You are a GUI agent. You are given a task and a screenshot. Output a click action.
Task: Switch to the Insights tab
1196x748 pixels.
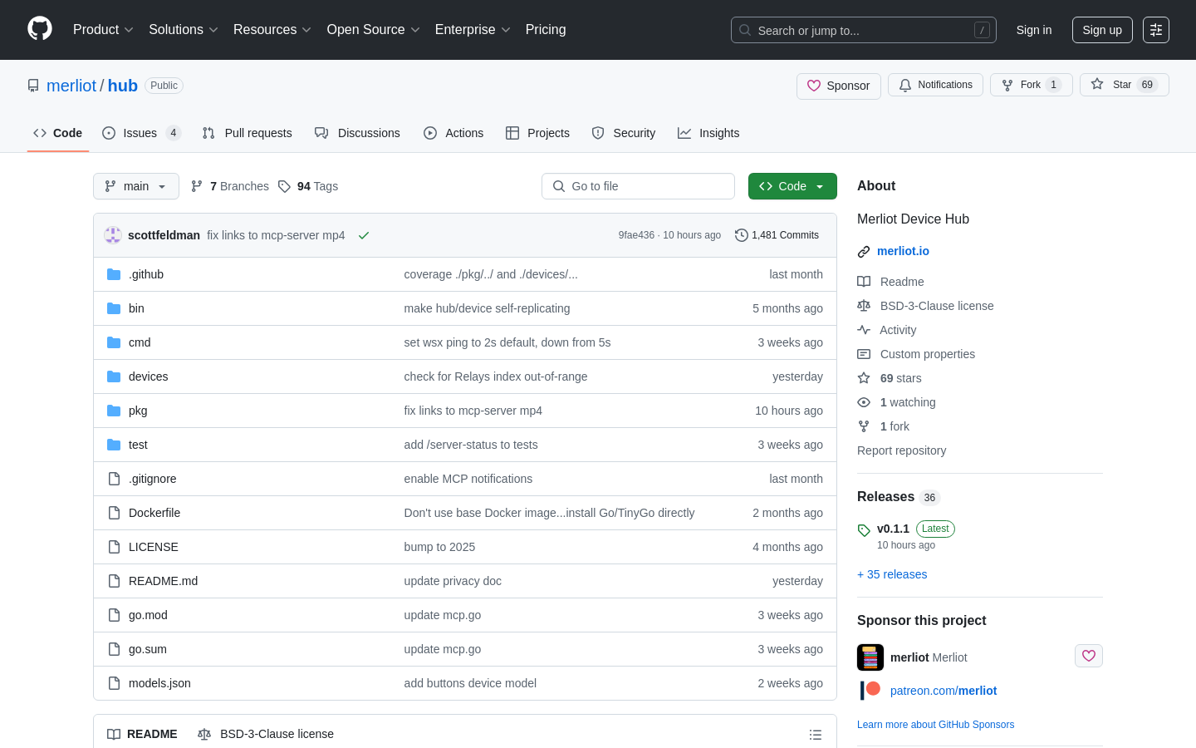(x=708, y=133)
